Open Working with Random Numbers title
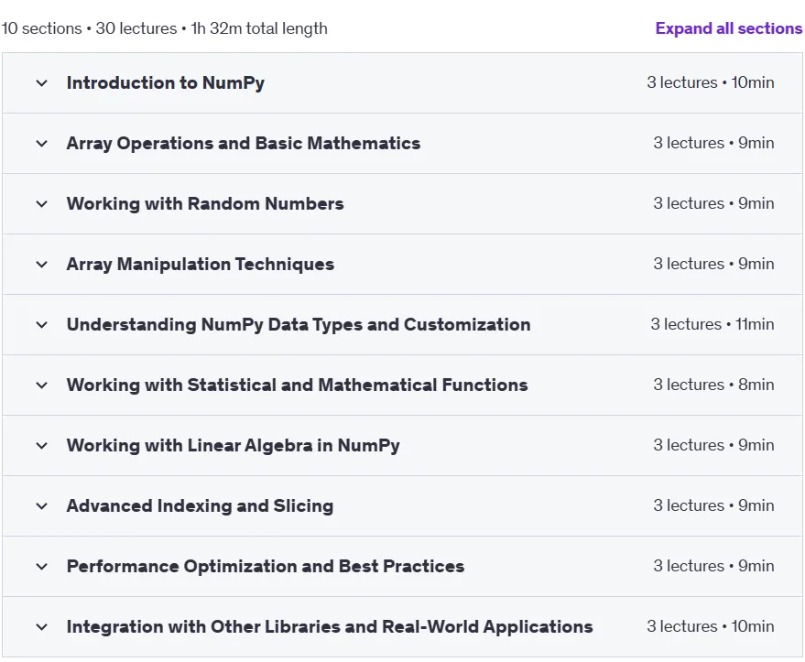This screenshot has height=662, width=805. pyautogui.click(x=205, y=204)
